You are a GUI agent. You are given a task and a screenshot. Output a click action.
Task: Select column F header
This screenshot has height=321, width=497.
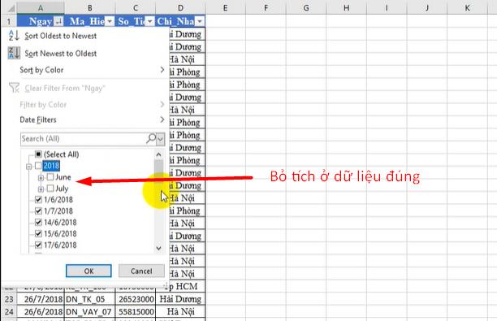click(266, 8)
